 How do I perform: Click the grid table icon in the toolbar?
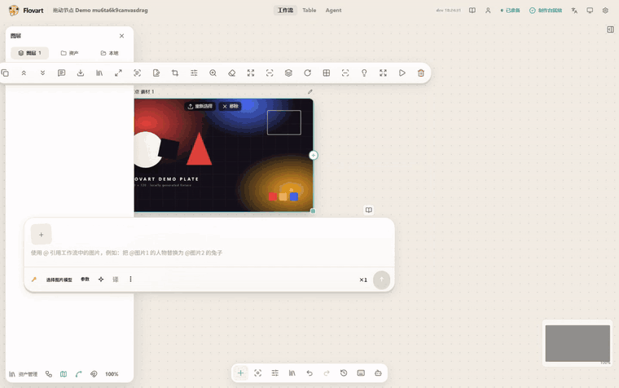pyautogui.click(x=327, y=73)
